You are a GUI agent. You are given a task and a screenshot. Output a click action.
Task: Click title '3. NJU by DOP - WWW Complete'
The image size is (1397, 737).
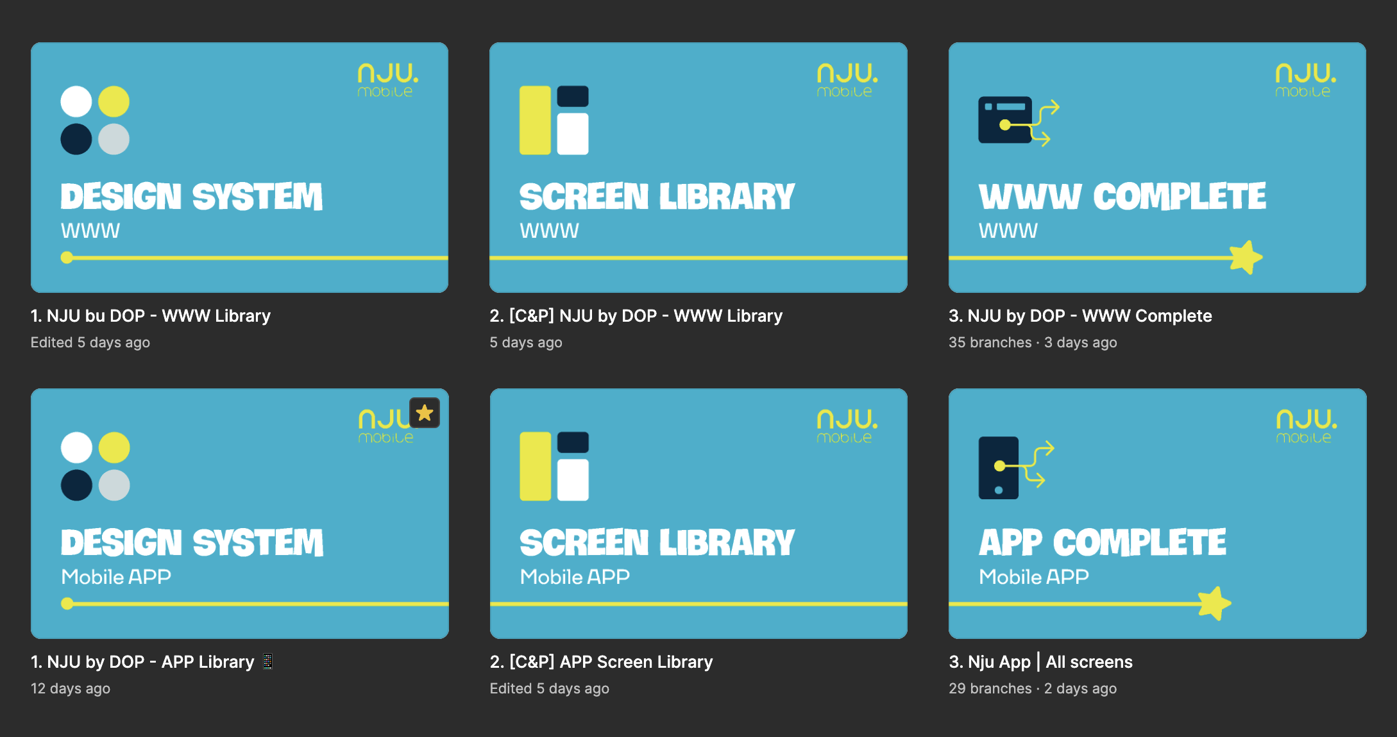click(1080, 316)
